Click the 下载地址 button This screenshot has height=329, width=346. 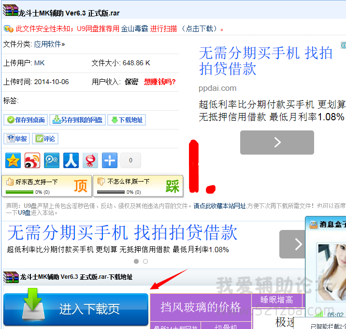[x=127, y=120]
